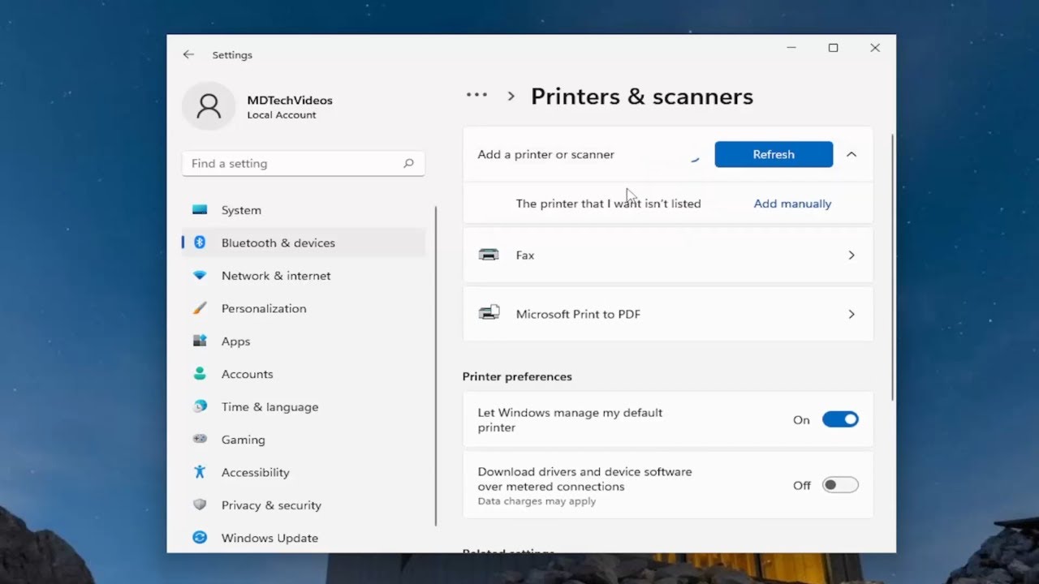The width and height of the screenshot is (1039, 584).
Task: Click Data charges may apply note
Action: point(537,501)
